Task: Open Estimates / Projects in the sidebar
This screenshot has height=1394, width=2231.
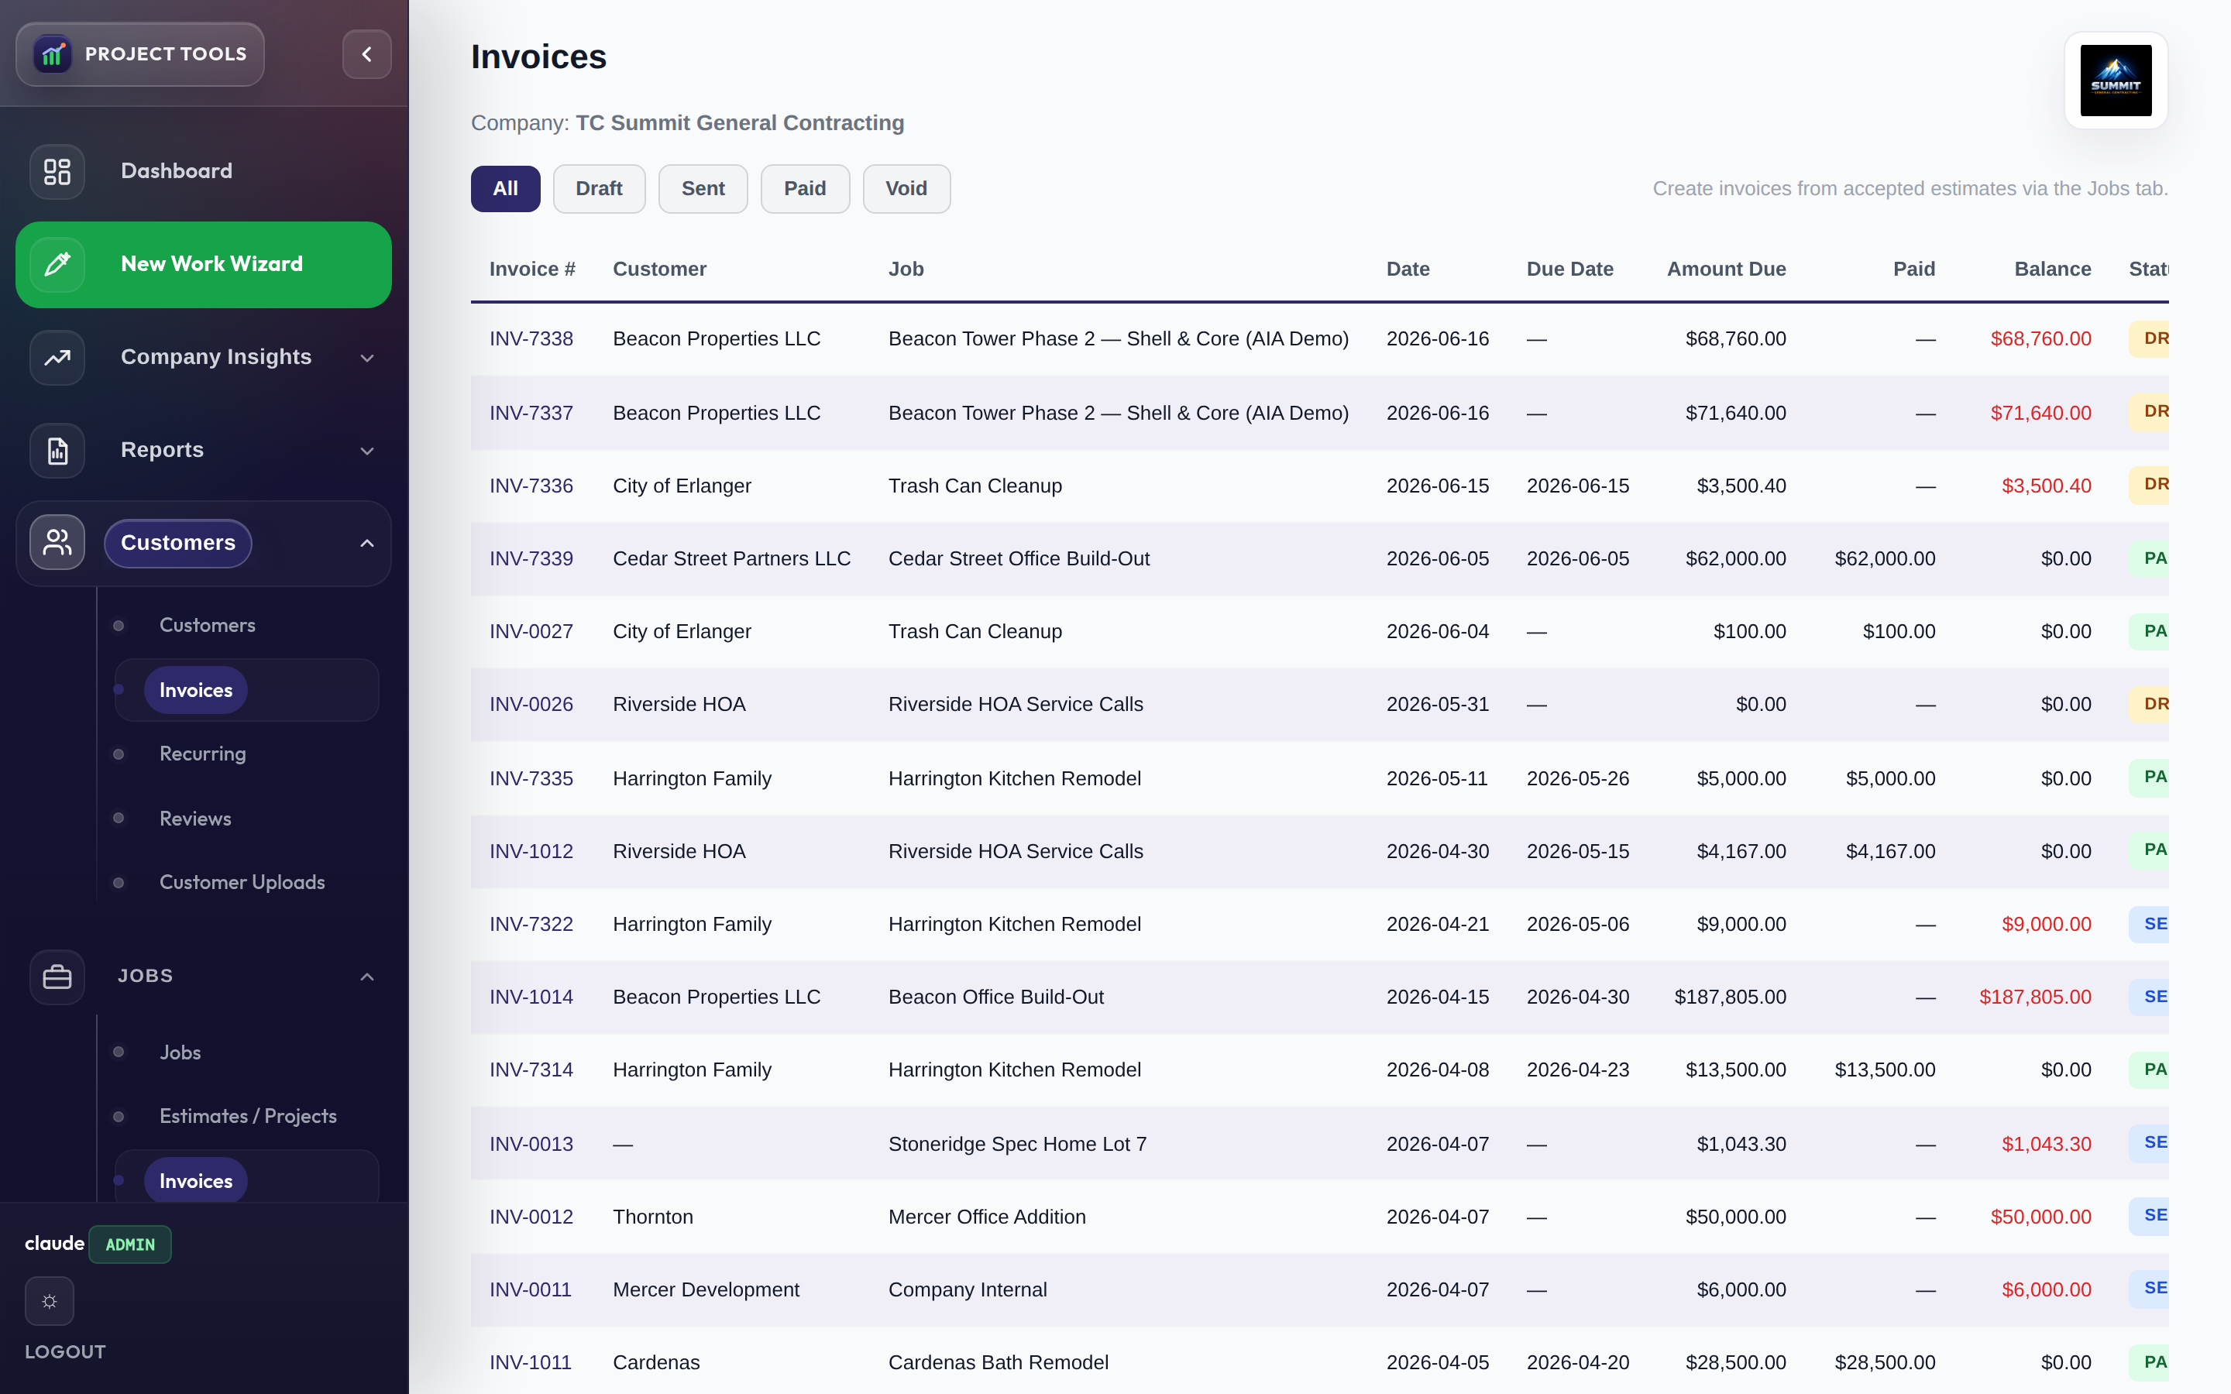Action: 248,1115
